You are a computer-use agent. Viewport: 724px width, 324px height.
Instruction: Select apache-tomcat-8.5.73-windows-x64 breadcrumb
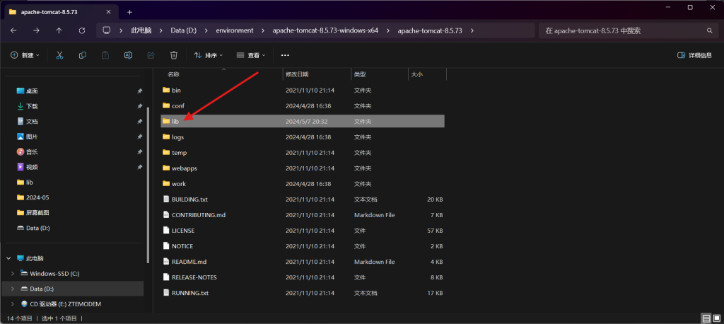[325, 30]
